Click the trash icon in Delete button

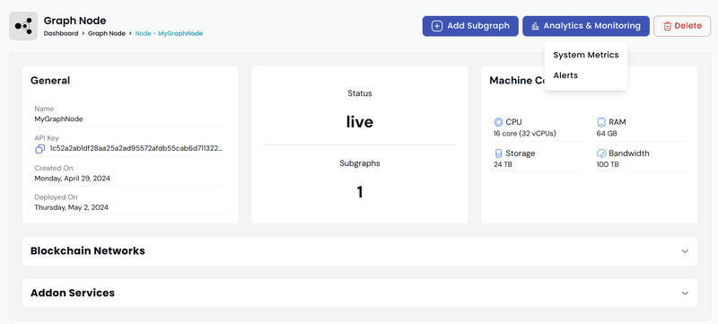[667, 26]
